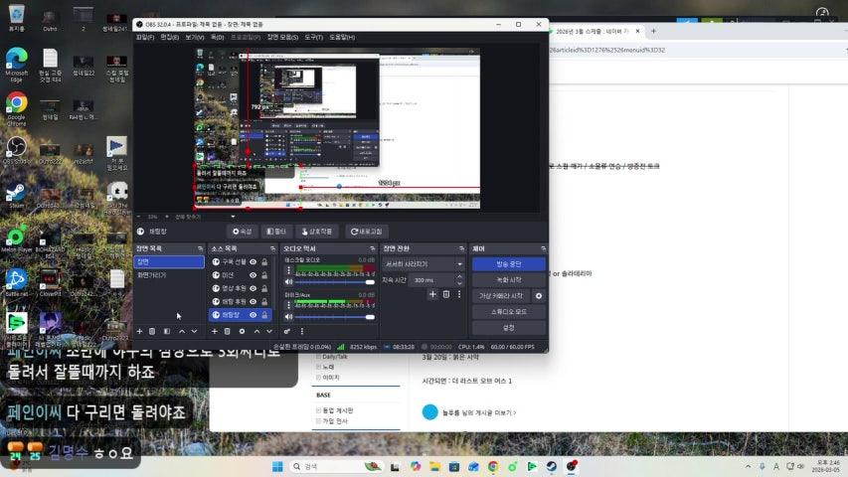Select the 화면가리기 scene in list
Image resolution: width=848 pixels, height=477 pixels.
152,275
